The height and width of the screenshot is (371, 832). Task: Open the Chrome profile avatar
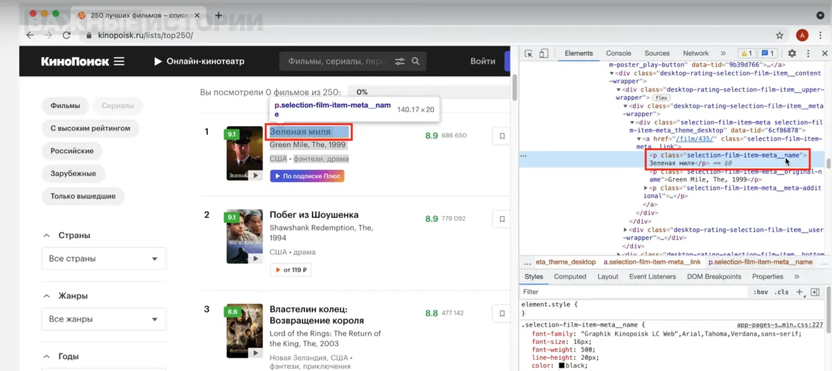[802, 35]
